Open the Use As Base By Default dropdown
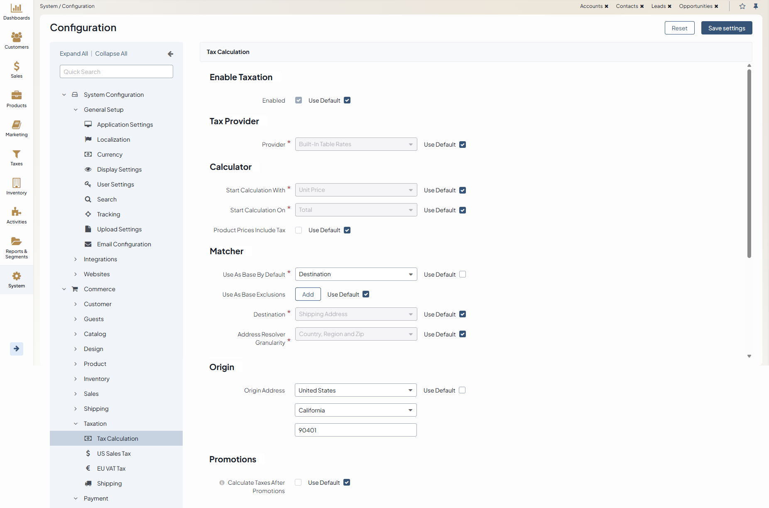Screen dimensions: 769x508 tap(356, 274)
